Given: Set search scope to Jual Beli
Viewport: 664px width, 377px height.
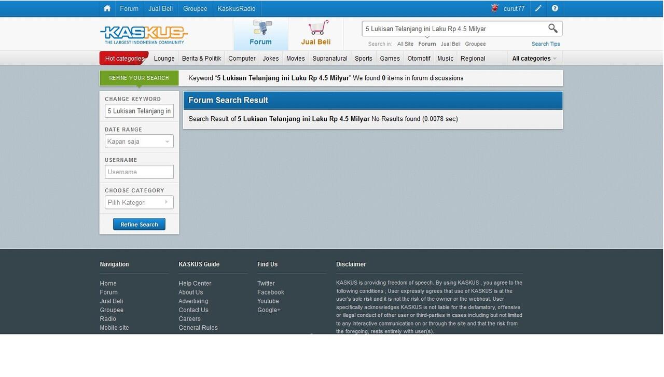Looking at the screenshot, I should pyautogui.click(x=451, y=44).
